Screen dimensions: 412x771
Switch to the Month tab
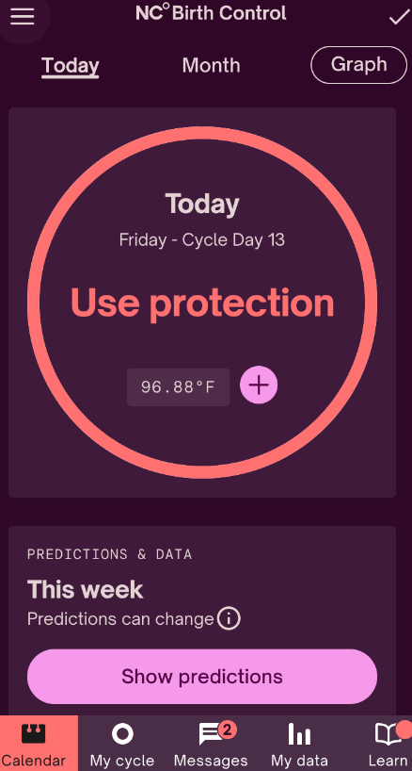point(211,65)
